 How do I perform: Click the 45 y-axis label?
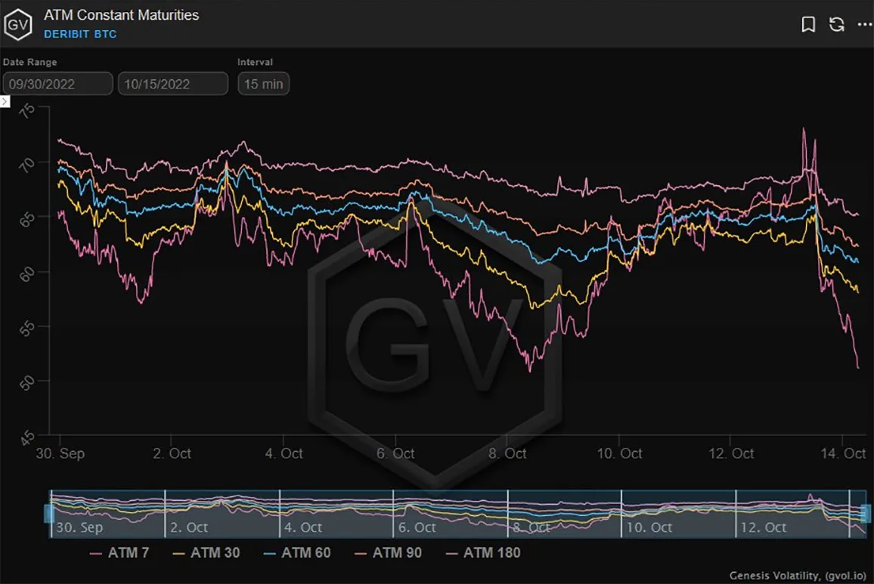click(26, 437)
